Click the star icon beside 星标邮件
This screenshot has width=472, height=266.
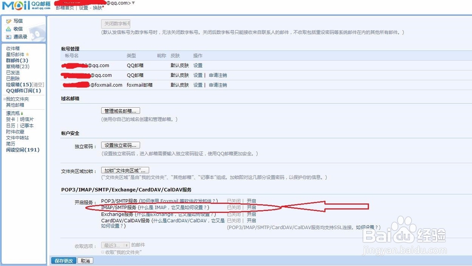click(x=27, y=54)
